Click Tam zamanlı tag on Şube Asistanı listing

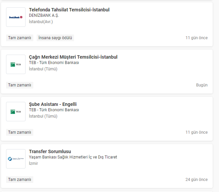tap(20, 132)
